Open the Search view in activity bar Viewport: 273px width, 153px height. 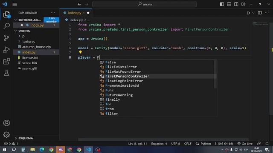[x=7, y=26]
